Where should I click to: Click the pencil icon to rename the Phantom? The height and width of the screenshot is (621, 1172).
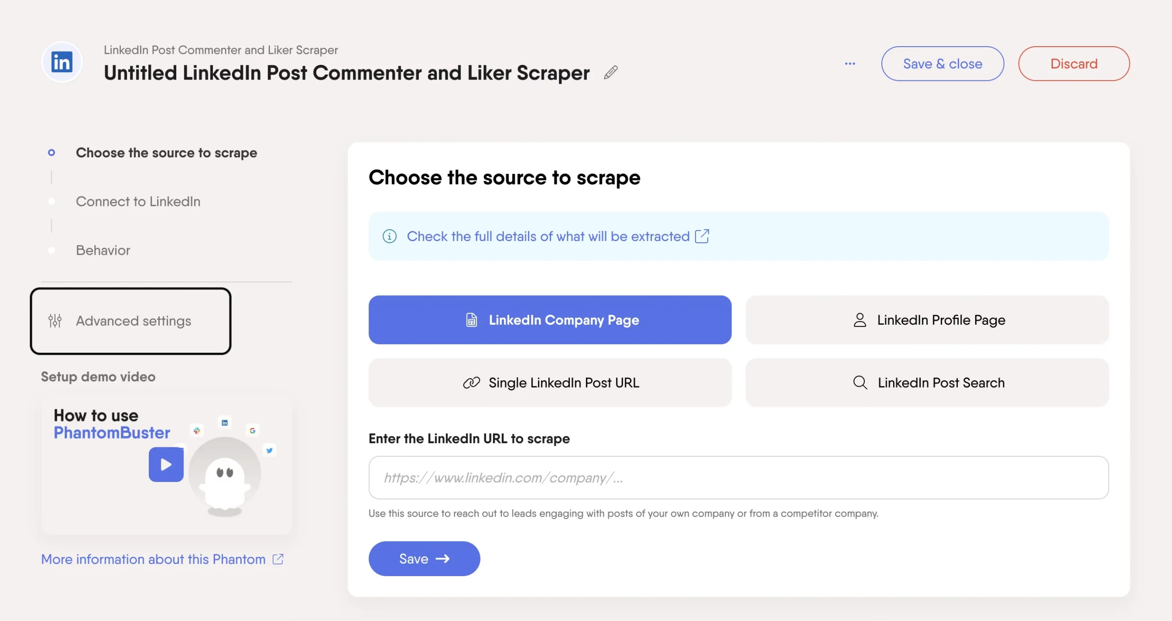click(611, 73)
